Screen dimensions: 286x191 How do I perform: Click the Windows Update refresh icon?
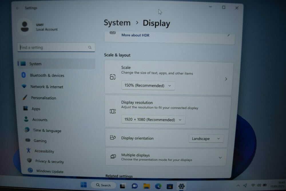30,170
